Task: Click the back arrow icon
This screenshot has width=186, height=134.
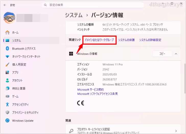Action: tap(5, 5)
